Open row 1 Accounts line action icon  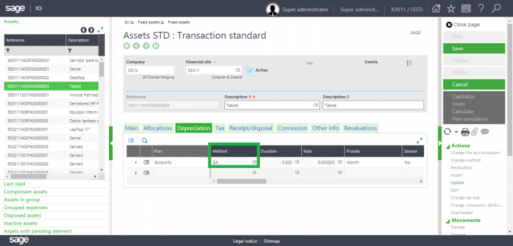(x=146, y=162)
